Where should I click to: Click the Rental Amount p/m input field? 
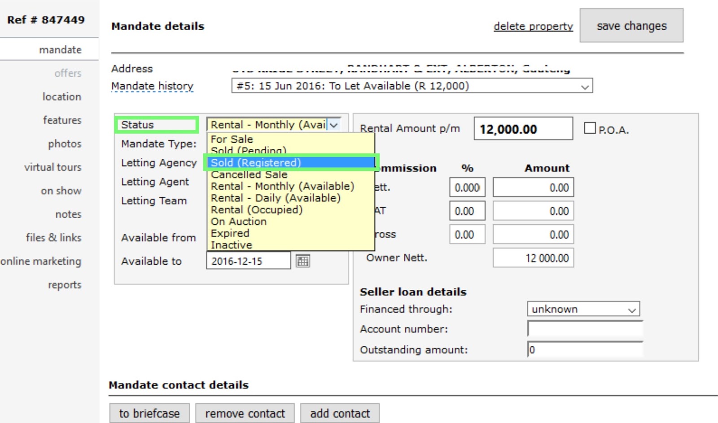point(523,129)
